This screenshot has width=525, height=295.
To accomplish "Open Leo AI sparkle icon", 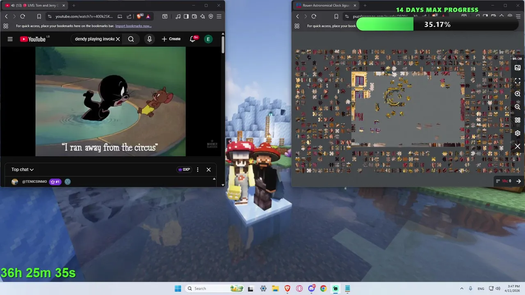I will pos(203,16).
